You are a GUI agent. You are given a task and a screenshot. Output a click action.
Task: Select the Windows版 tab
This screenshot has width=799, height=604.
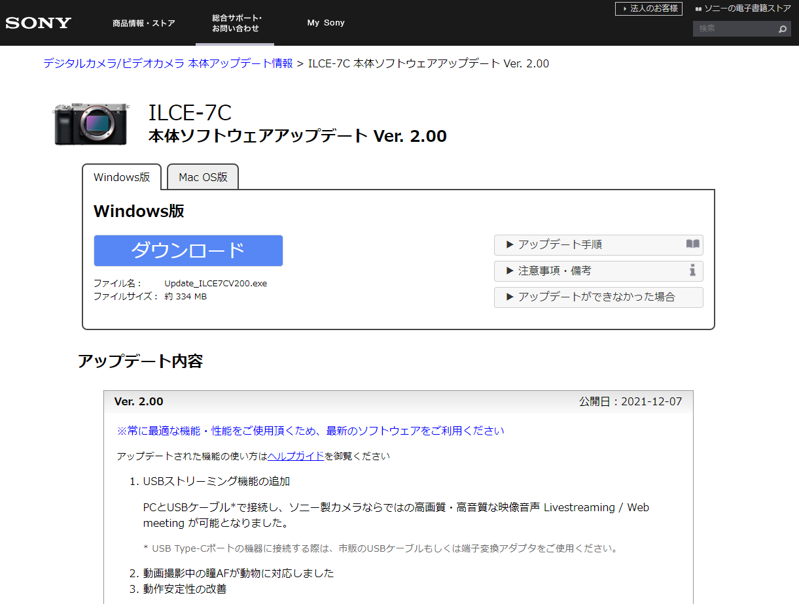point(122,177)
